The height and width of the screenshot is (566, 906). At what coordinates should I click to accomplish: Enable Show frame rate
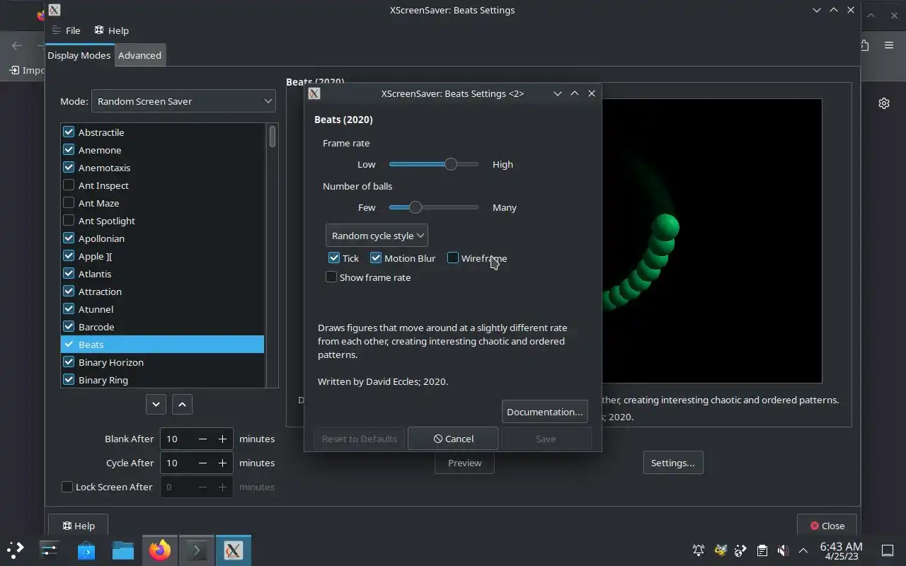pos(331,277)
